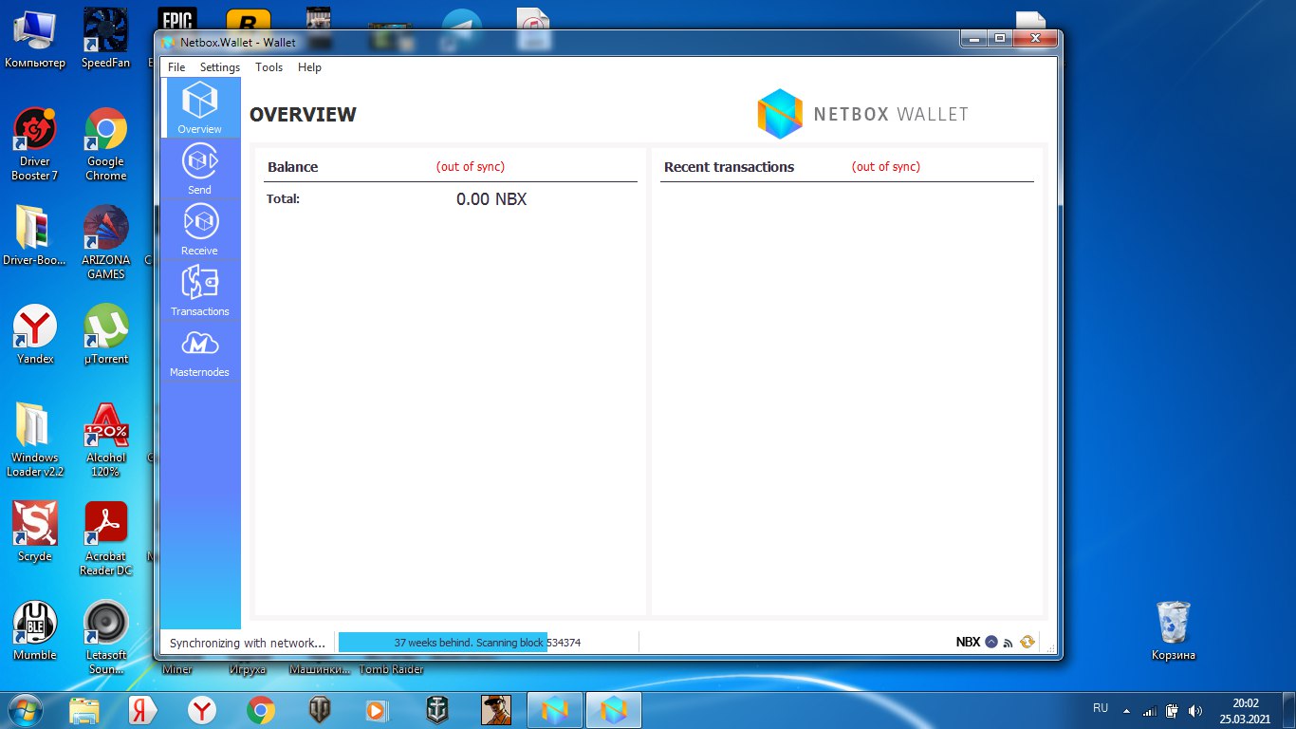This screenshot has height=729, width=1296.
Task: Select the ARIZONA GAMES desktop shortcut
Action: pos(106,243)
